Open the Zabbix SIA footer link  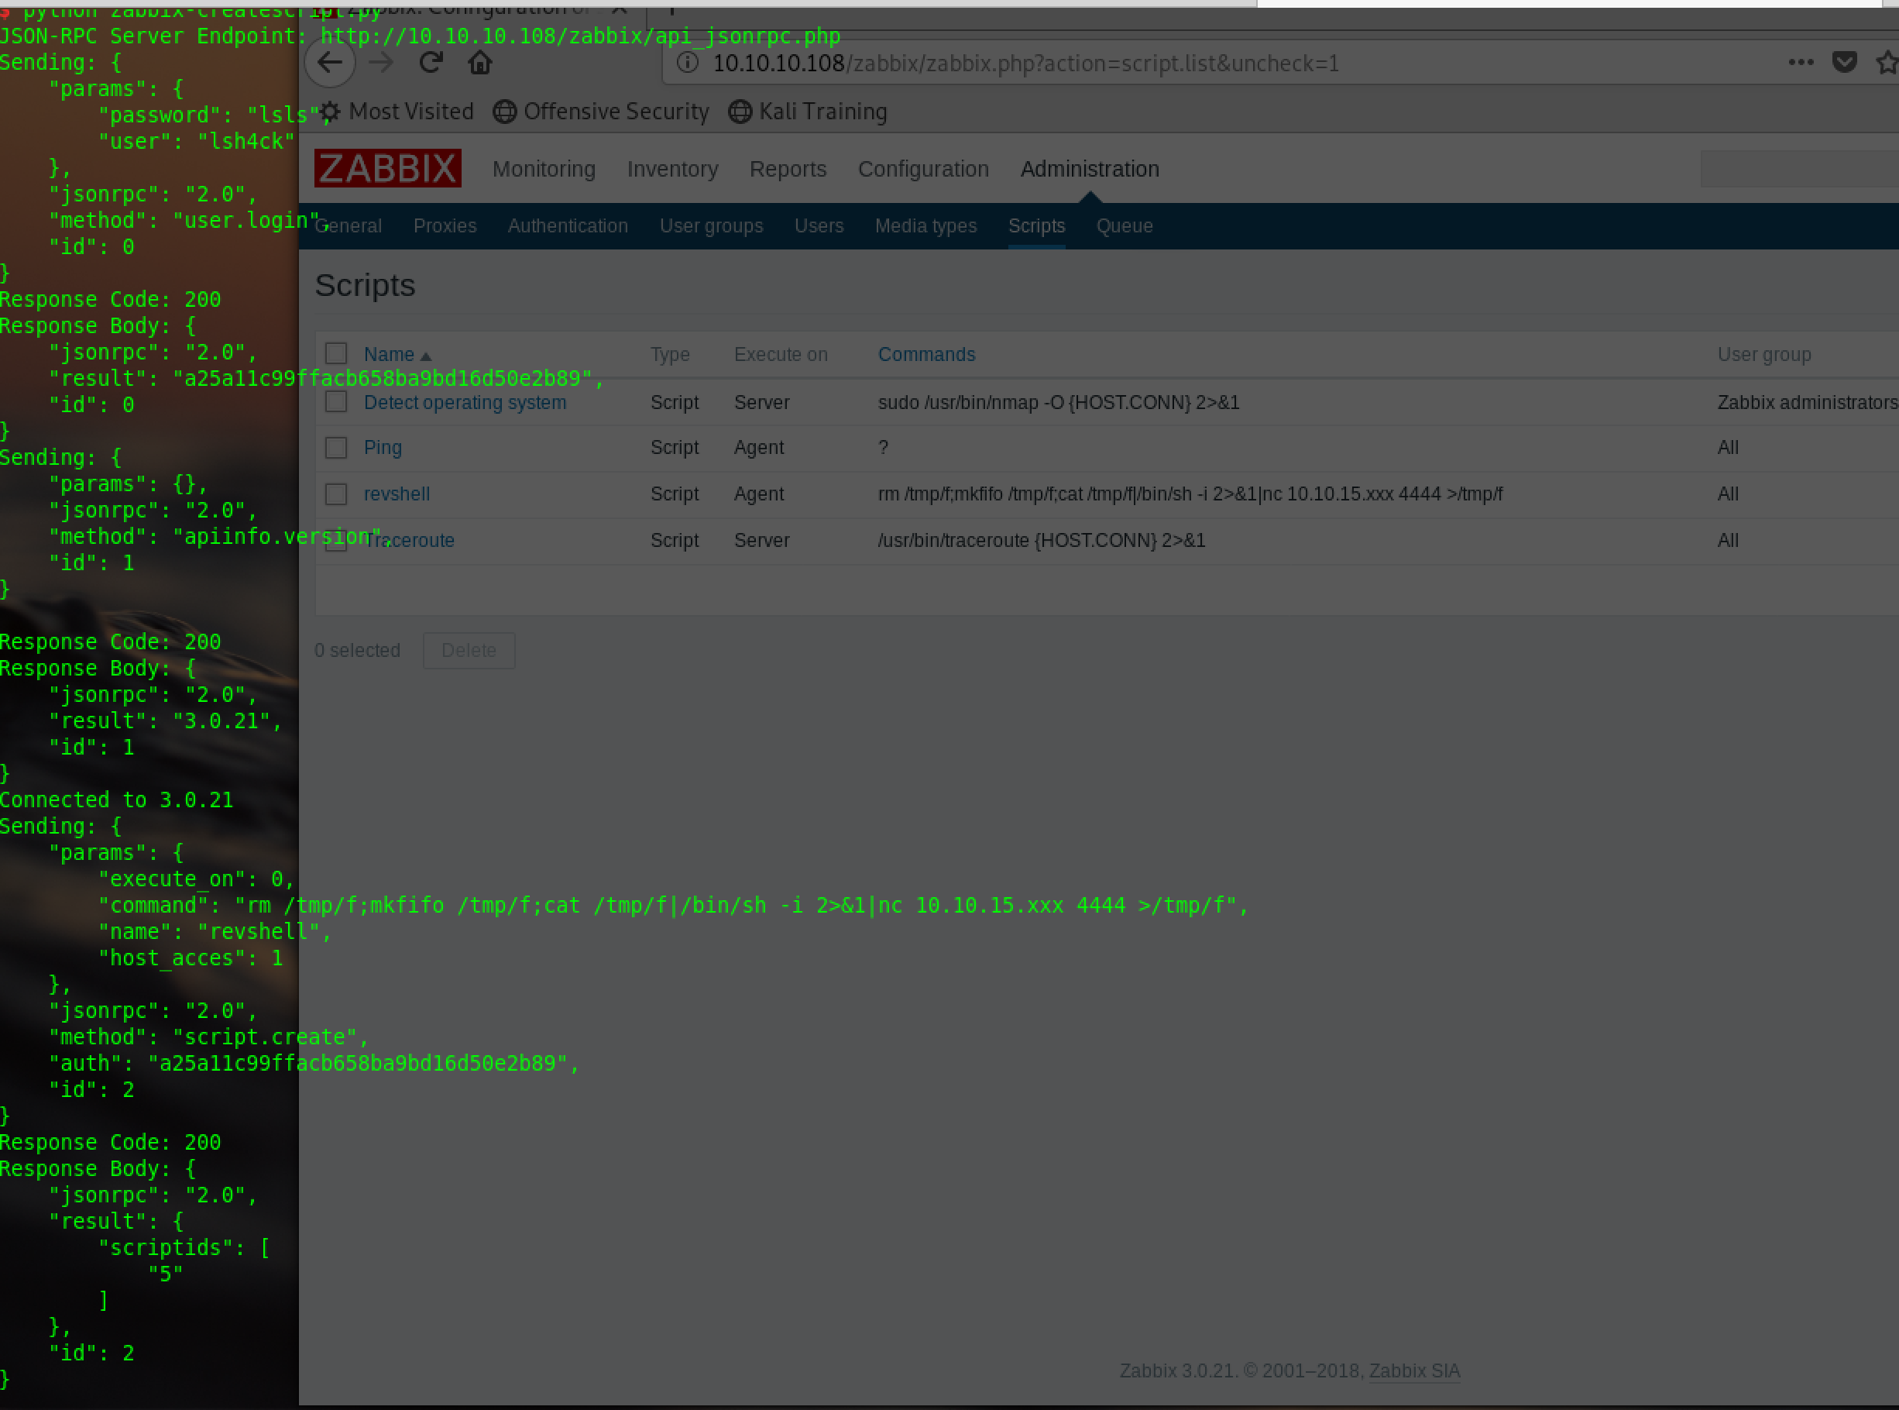[x=1413, y=1370]
